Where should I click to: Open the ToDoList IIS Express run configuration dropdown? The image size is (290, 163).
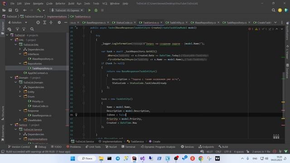pos(67,10)
